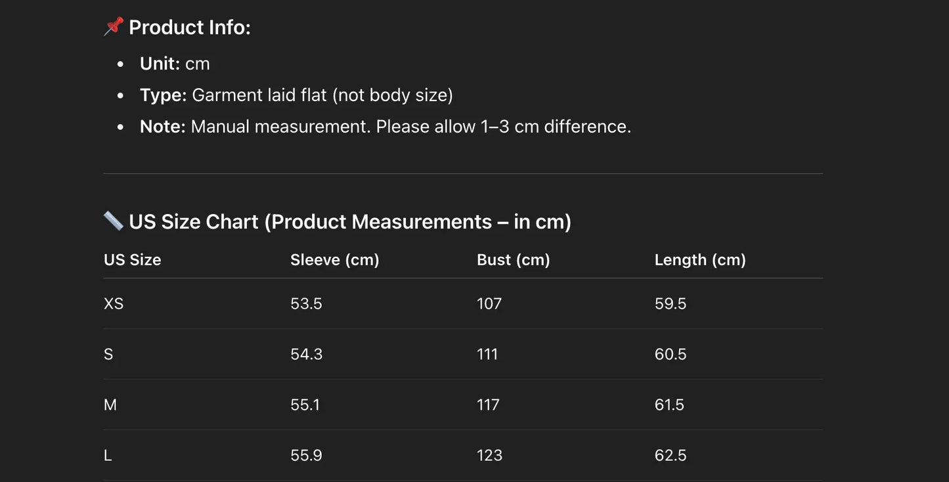Click the horizontal divider below Product Info
949x482 pixels.
463,174
